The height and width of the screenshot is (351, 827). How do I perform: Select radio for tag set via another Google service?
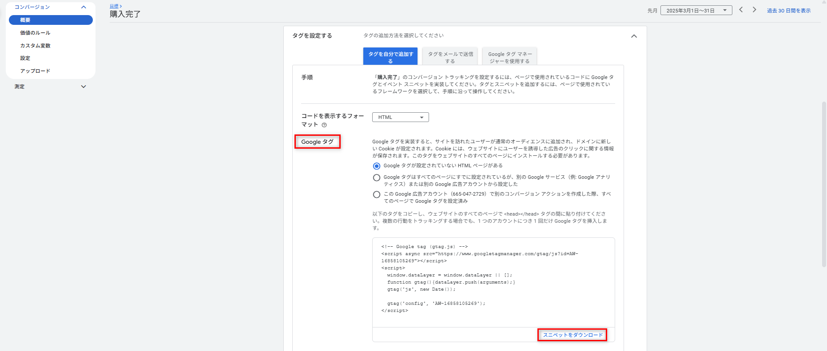coord(377,178)
